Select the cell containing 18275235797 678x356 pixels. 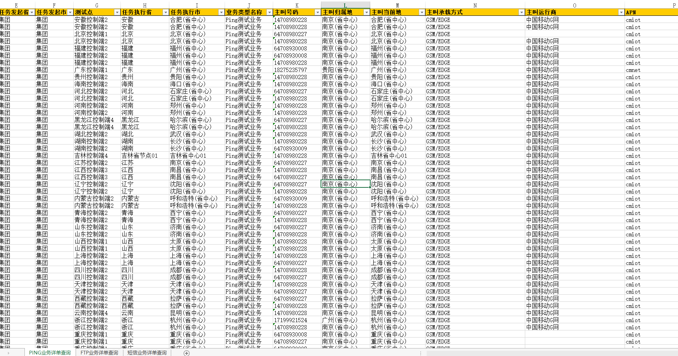(297, 70)
